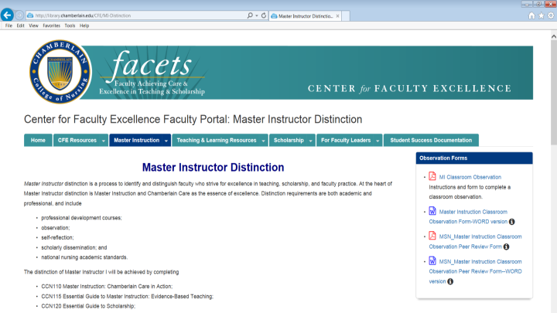The image size is (557, 313).
Task: Click the facets Center for Faculty Excellence banner
Action: (x=306, y=73)
